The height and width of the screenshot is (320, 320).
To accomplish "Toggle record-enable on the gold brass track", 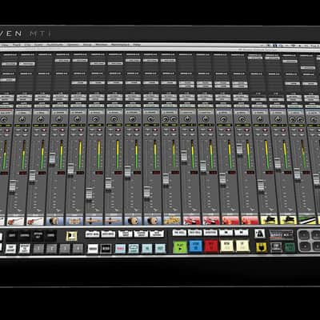I will 174,130.
